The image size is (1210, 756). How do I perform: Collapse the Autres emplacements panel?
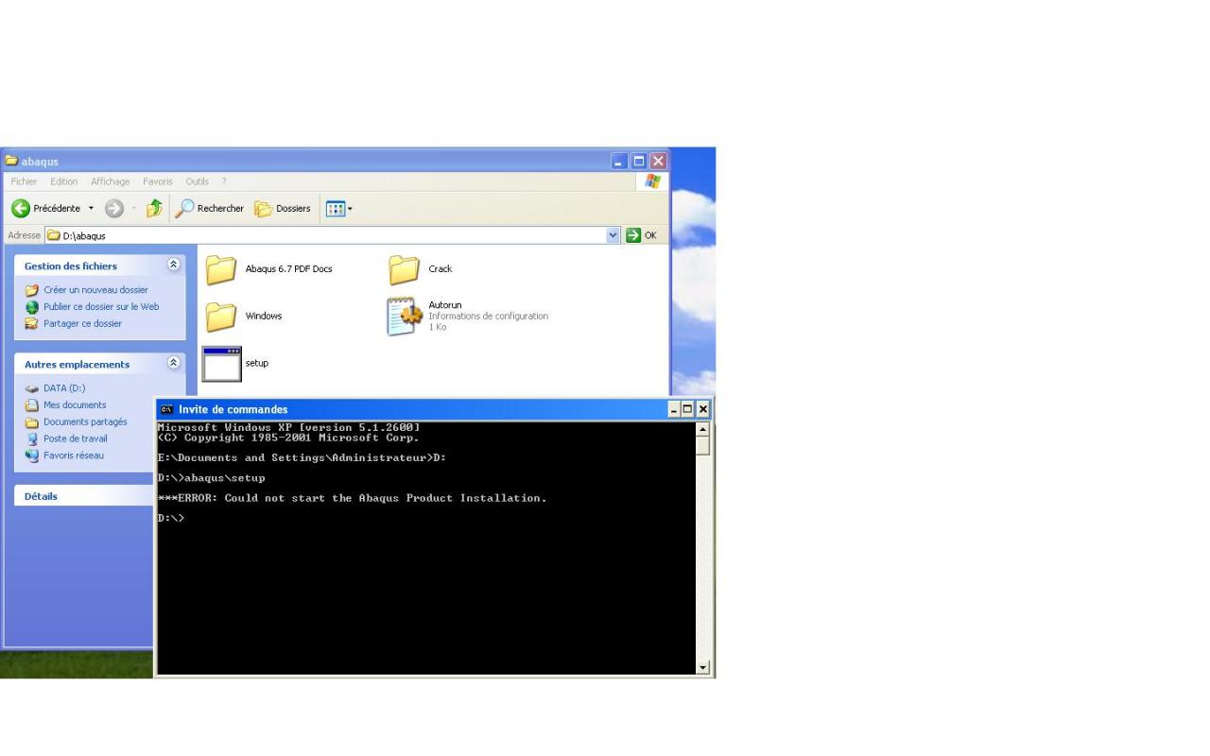pyautogui.click(x=173, y=364)
